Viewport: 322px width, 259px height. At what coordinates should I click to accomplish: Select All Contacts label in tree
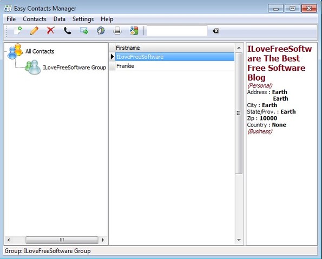[40, 51]
